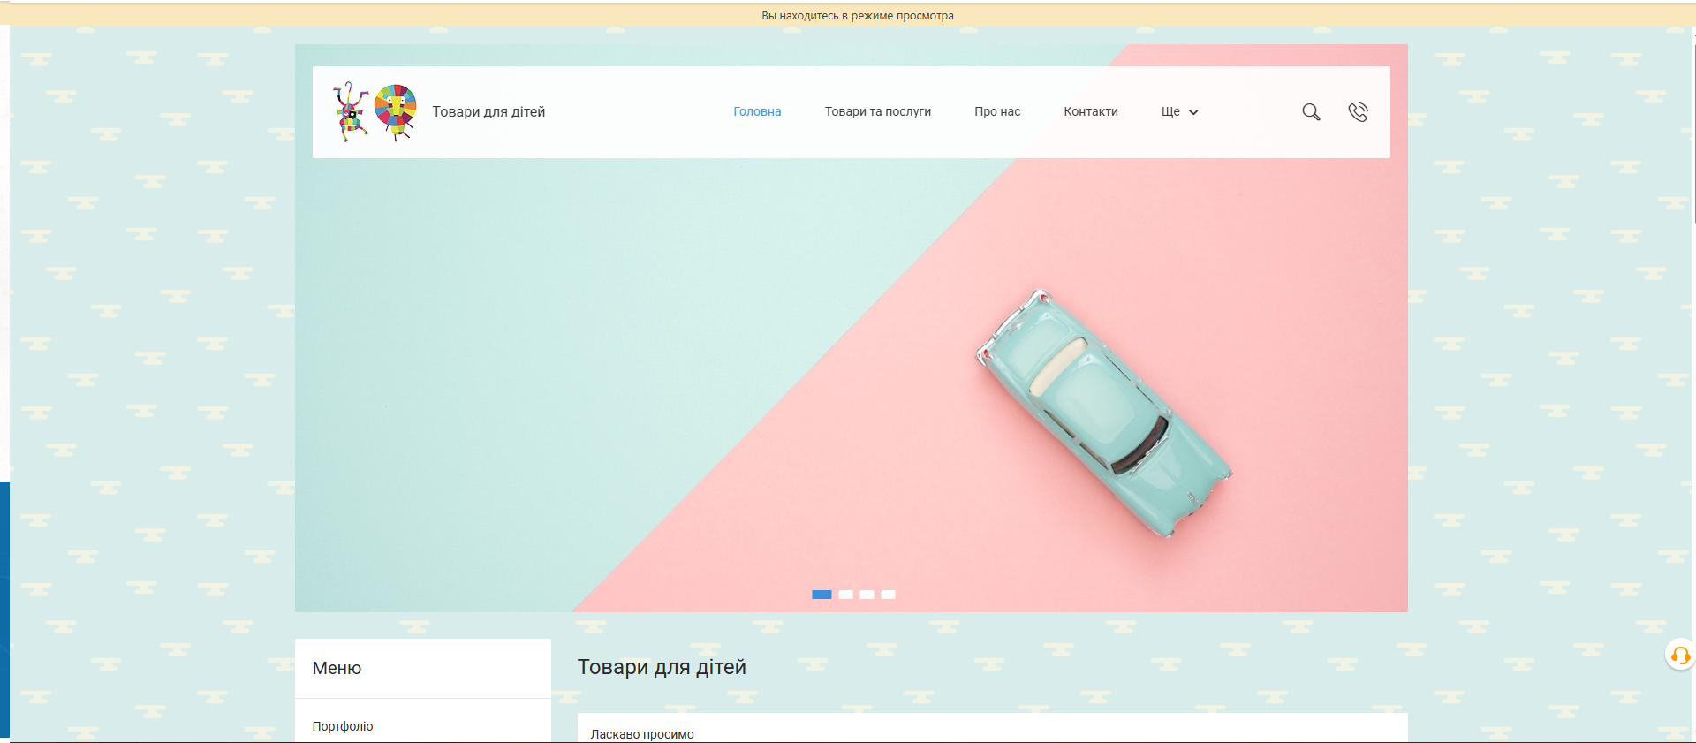1696x743 pixels.
Task: Click the header site title Товари для дітей
Action: click(488, 112)
